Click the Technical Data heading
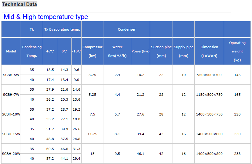252x164 pixels. click(19, 4)
